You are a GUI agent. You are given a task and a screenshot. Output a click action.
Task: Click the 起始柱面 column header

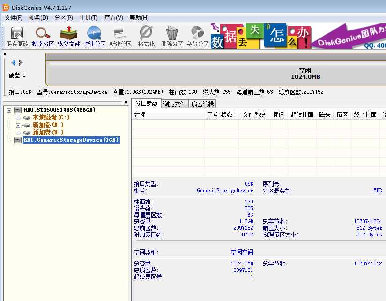302,114
